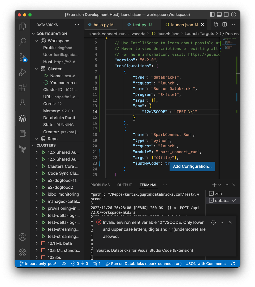The width and height of the screenshot is (255, 287).
Task: Collapse the error notification with chevron
Action: [x=222, y=222]
